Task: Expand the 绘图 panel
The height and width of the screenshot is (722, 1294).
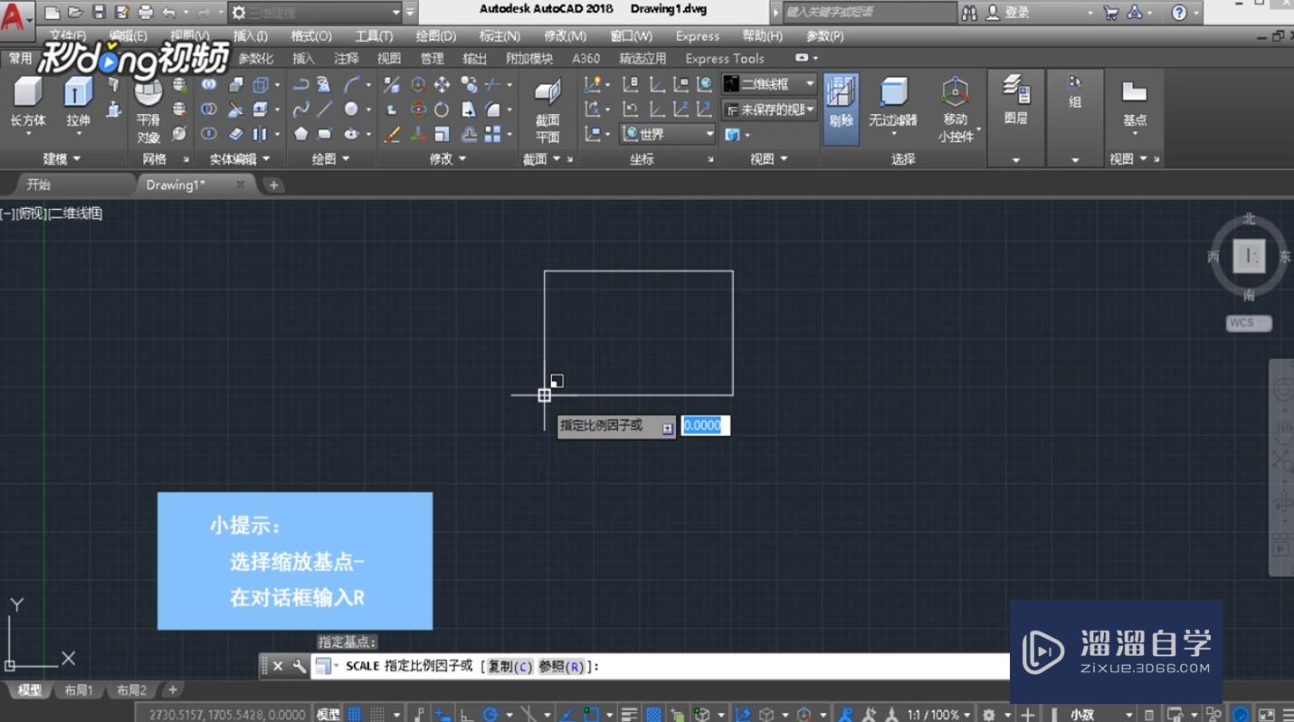Action: [x=330, y=158]
